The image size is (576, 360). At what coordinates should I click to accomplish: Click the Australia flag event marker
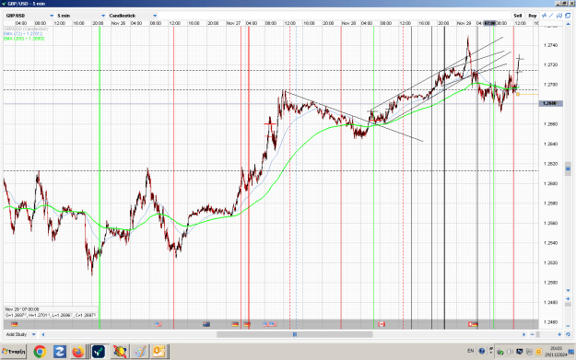[206, 324]
